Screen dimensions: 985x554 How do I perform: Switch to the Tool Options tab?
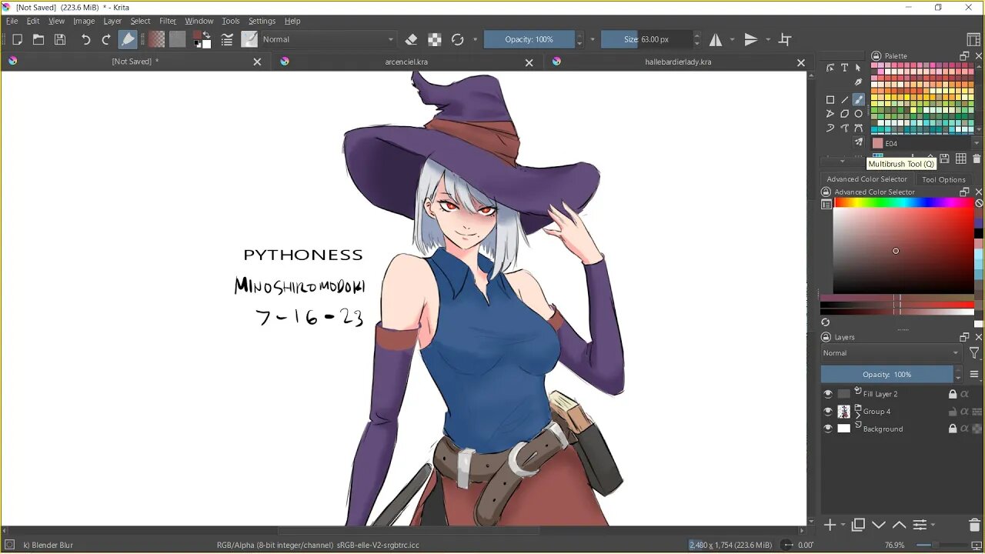943,179
